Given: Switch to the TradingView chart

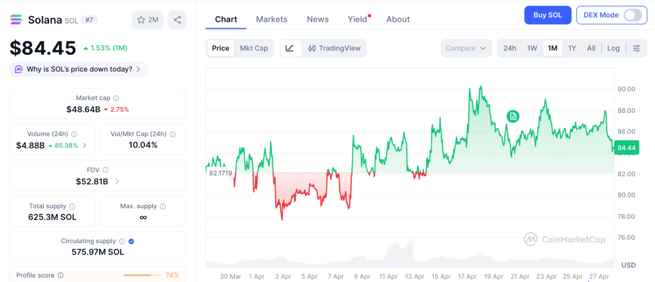Looking at the screenshot, I should [x=334, y=48].
